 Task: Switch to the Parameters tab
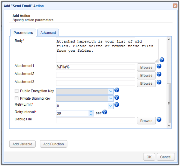pos(23,33)
